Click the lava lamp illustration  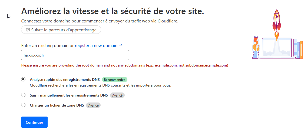256,47
